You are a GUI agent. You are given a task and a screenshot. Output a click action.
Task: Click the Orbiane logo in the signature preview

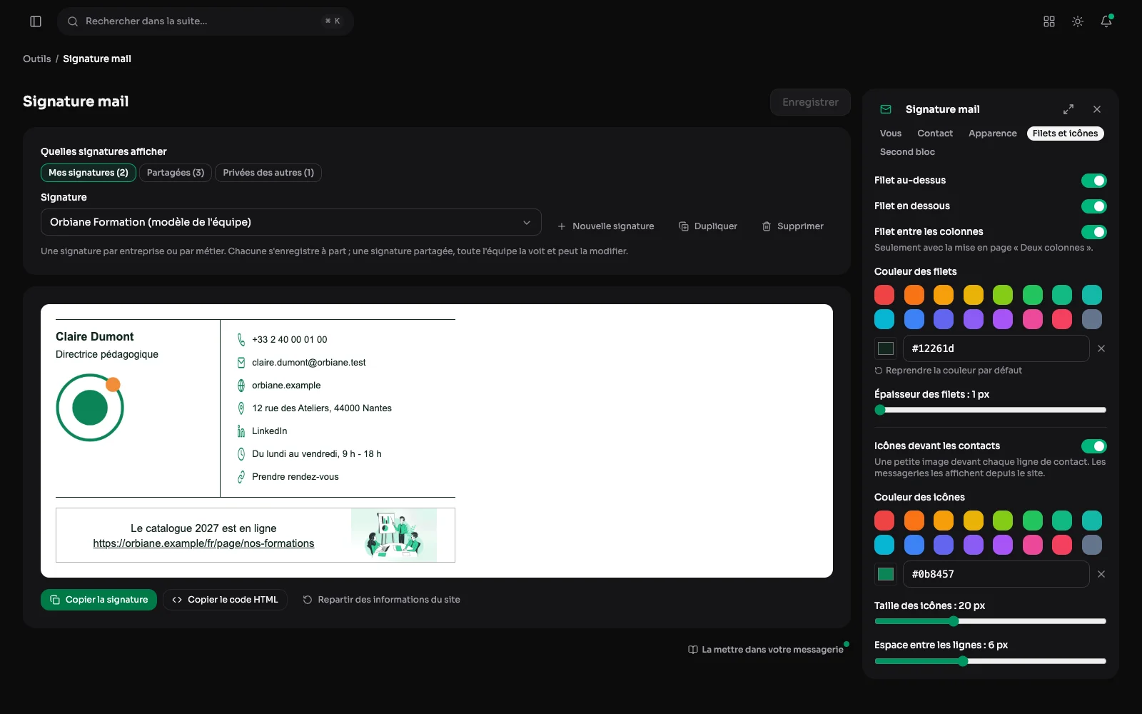coord(90,407)
